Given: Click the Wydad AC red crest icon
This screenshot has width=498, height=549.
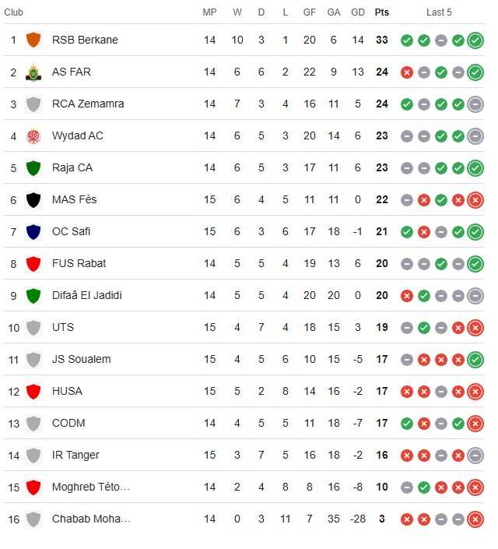Looking at the screenshot, I should pyautogui.click(x=33, y=136).
